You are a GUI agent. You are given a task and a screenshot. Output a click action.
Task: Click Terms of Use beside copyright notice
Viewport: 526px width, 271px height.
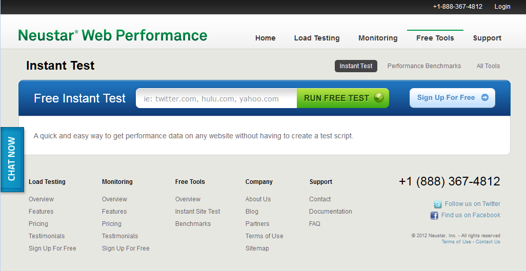[x=456, y=241]
